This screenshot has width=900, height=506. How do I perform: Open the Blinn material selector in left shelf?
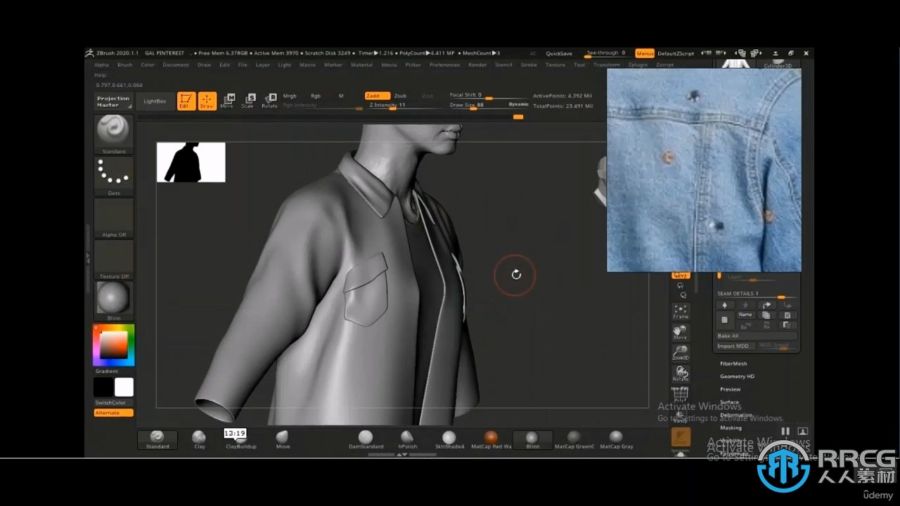[114, 301]
